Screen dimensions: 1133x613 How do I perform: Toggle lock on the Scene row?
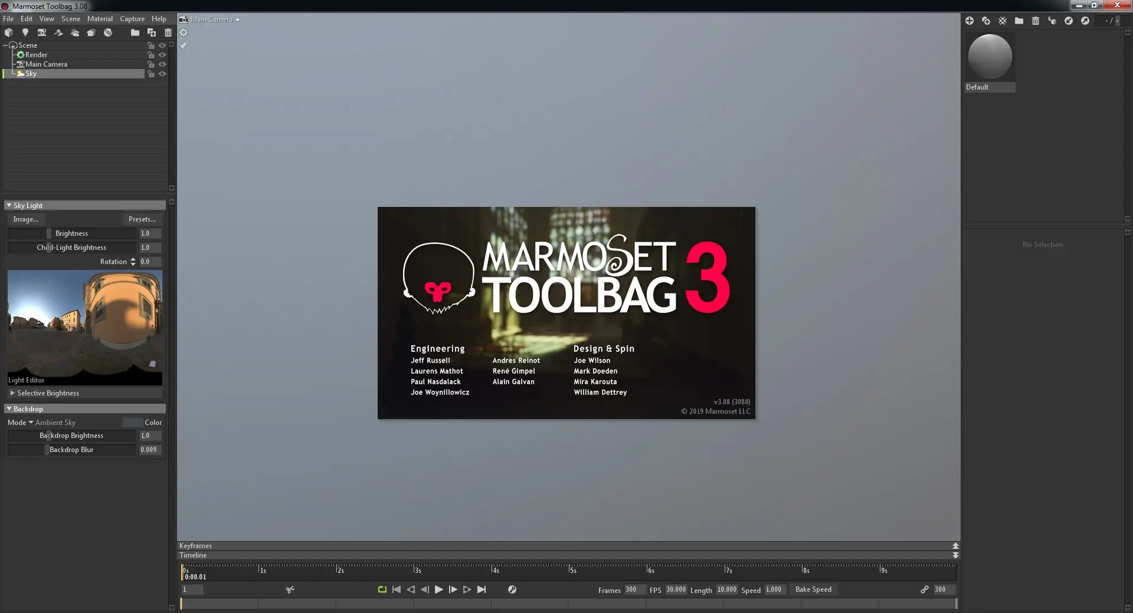pyautogui.click(x=151, y=45)
